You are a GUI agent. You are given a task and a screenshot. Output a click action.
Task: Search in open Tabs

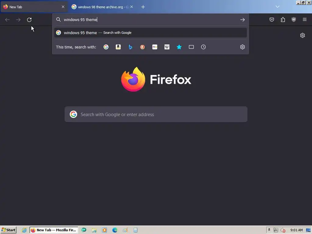pos(191,47)
